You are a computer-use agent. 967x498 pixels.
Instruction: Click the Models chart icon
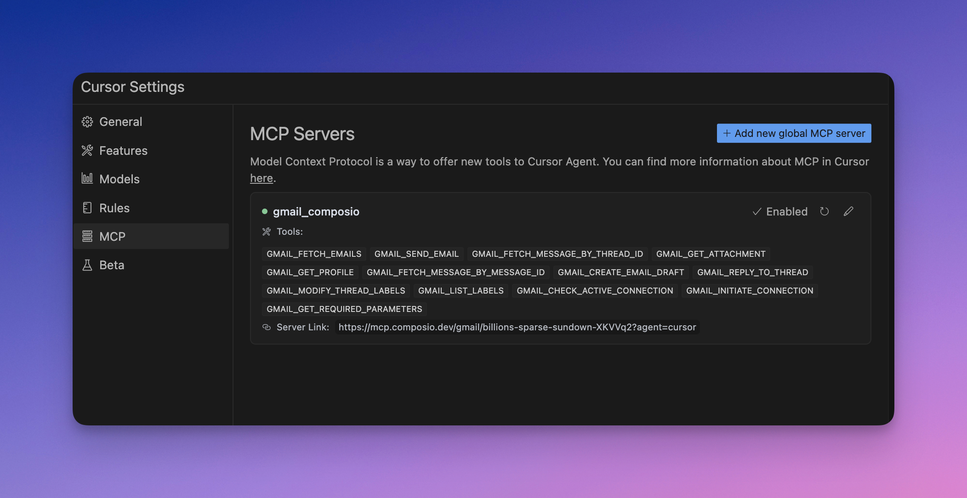87,178
